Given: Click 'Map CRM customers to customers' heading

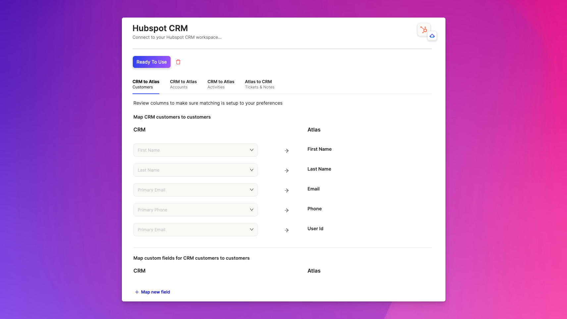Looking at the screenshot, I should click(x=172, y=117).
